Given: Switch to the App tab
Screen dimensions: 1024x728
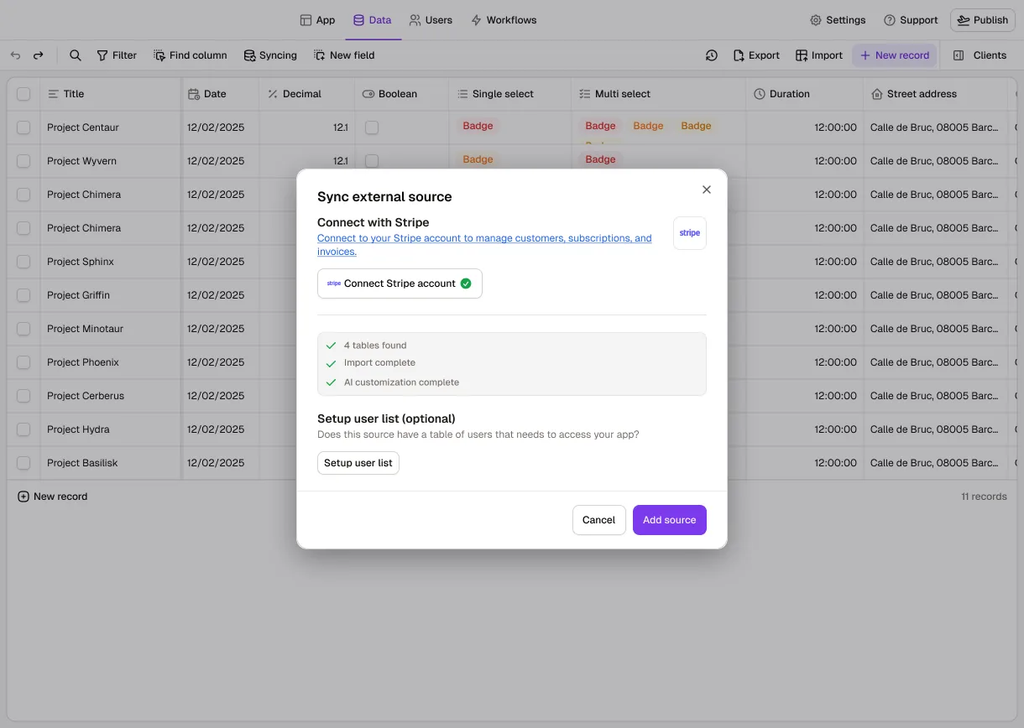Looking at the screenshot, I should 317,20.
